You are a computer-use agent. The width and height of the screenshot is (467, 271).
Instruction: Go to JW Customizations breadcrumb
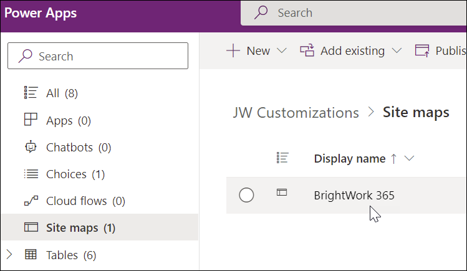tap(296, 113)
